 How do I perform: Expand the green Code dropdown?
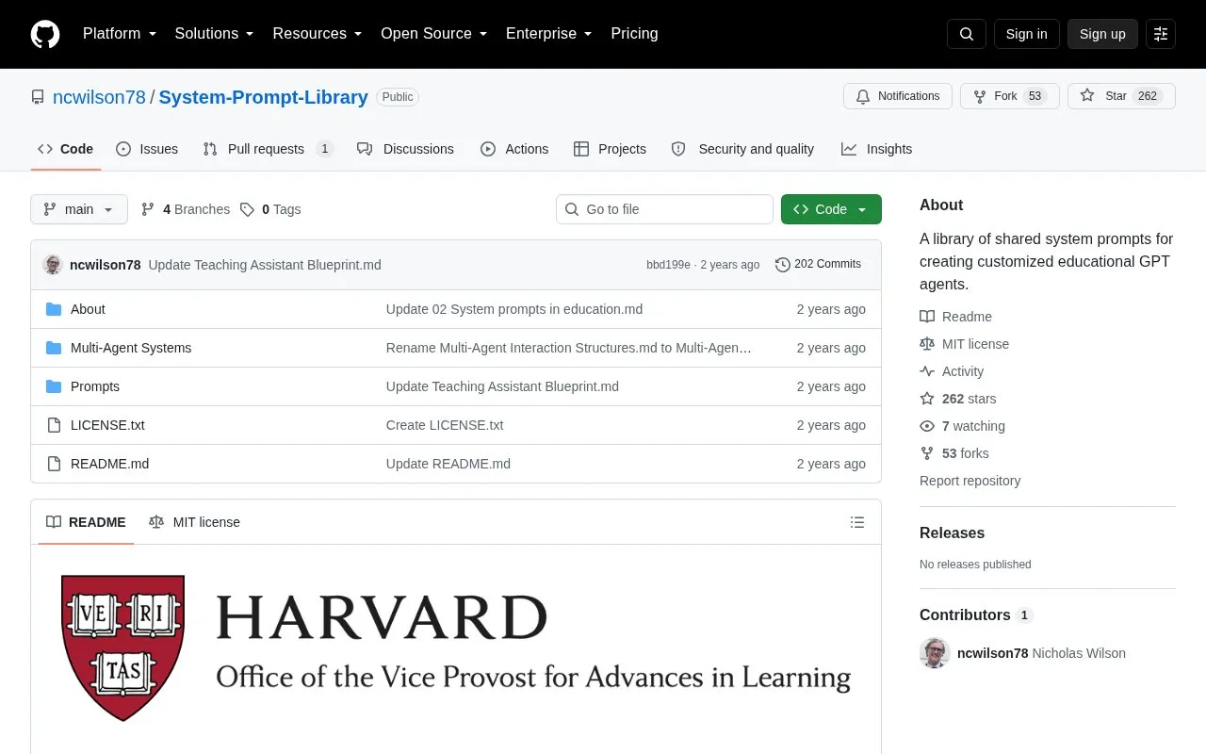(831, 209)
